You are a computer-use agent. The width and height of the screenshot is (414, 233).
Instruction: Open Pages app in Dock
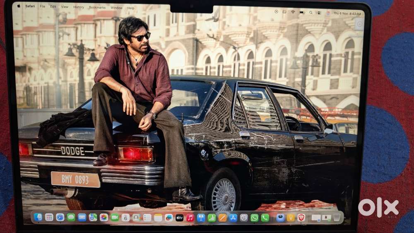pos(222,218)
